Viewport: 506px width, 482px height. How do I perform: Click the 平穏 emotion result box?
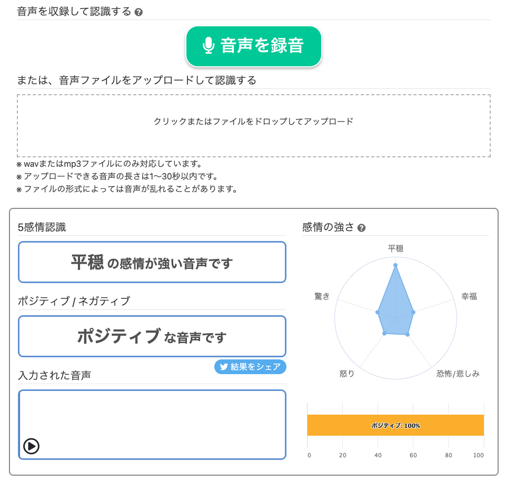(152, 262)
